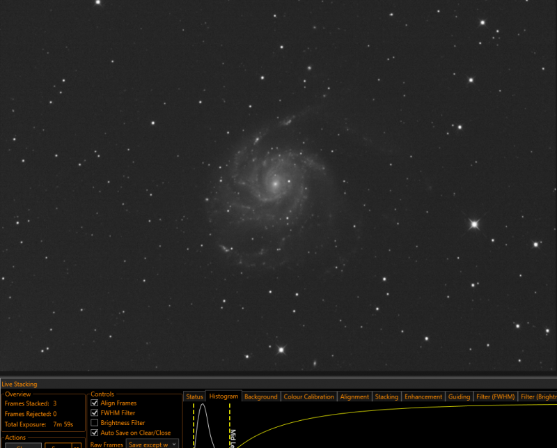Click the Total Exposure 7m 59s value
Screen dimensions: 557x448
click(63, 424)
